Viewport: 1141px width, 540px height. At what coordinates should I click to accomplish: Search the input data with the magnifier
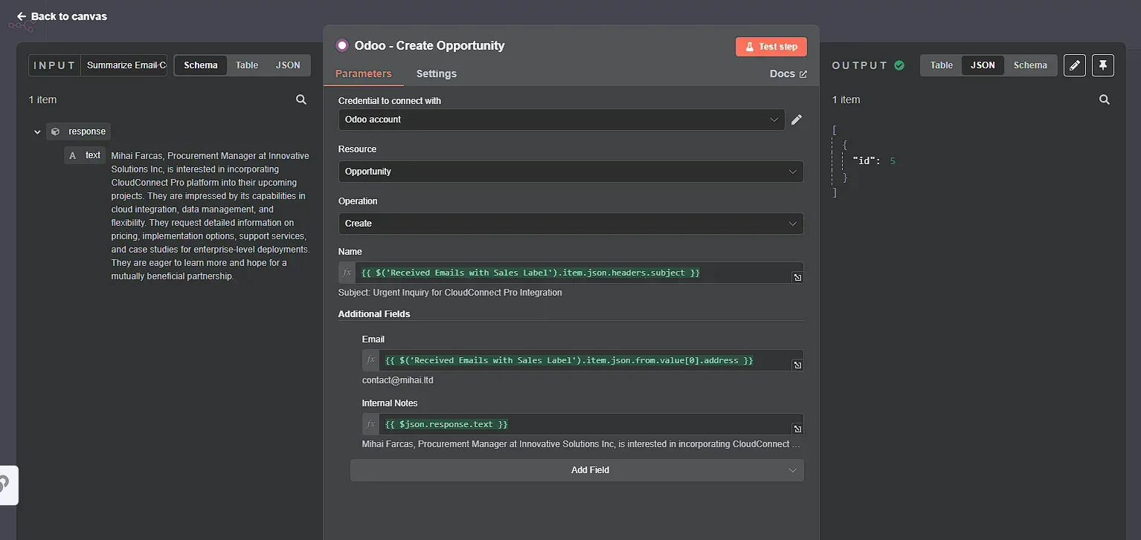pos(301,99)
